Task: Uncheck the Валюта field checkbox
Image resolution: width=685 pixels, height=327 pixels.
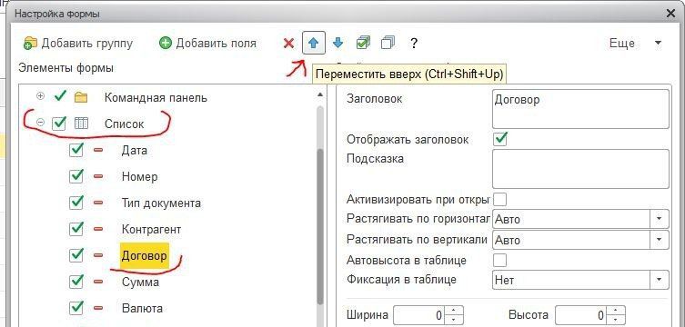Action: (76, 307)
